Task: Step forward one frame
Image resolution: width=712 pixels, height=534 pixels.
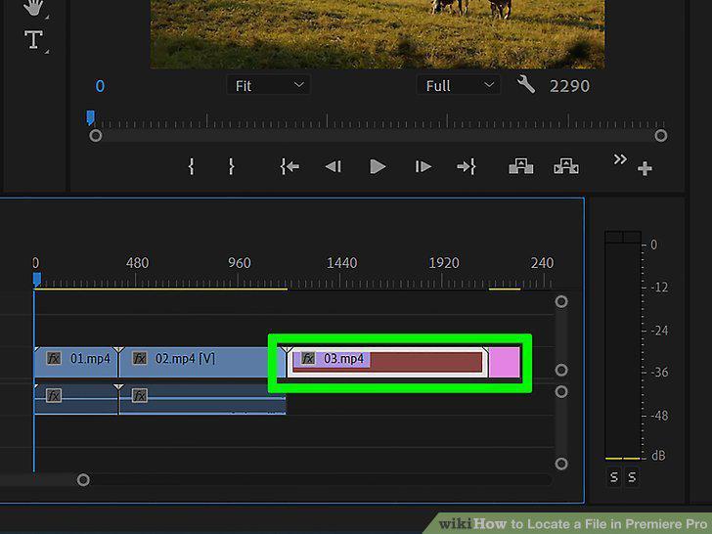Action: click(x=423, y=166)
